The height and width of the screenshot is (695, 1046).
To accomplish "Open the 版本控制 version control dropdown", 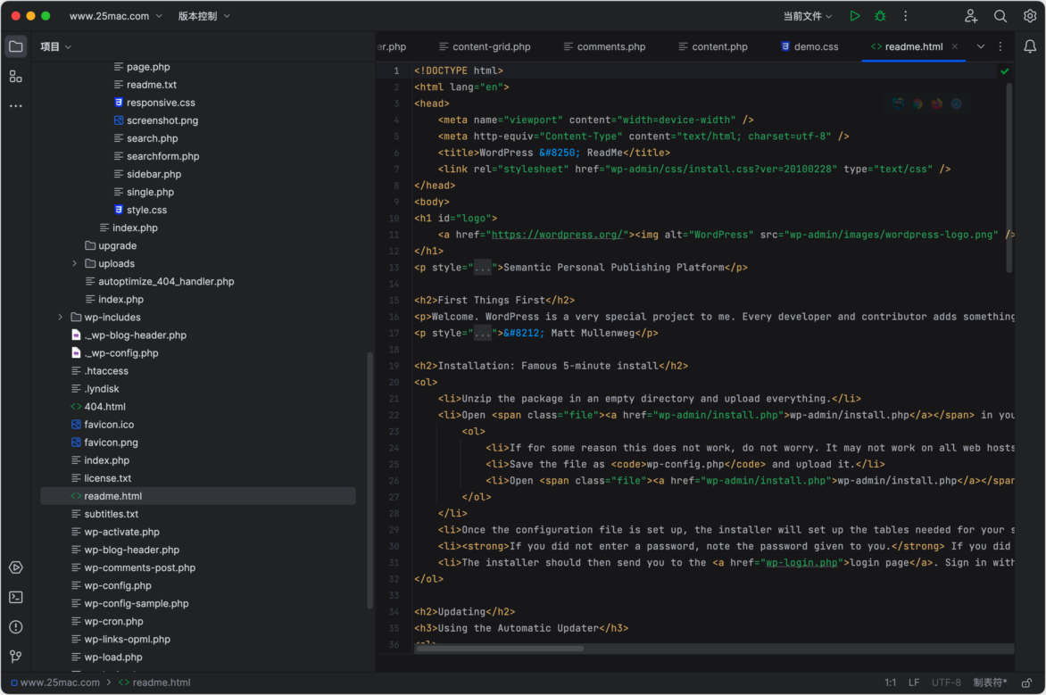I will pos(203,16).
